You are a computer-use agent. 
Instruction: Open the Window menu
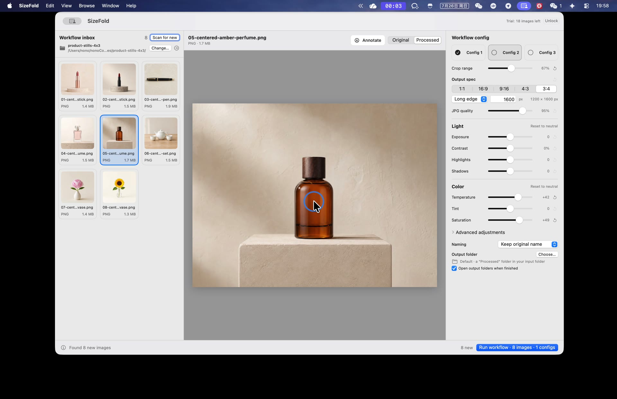pos(110,6)
